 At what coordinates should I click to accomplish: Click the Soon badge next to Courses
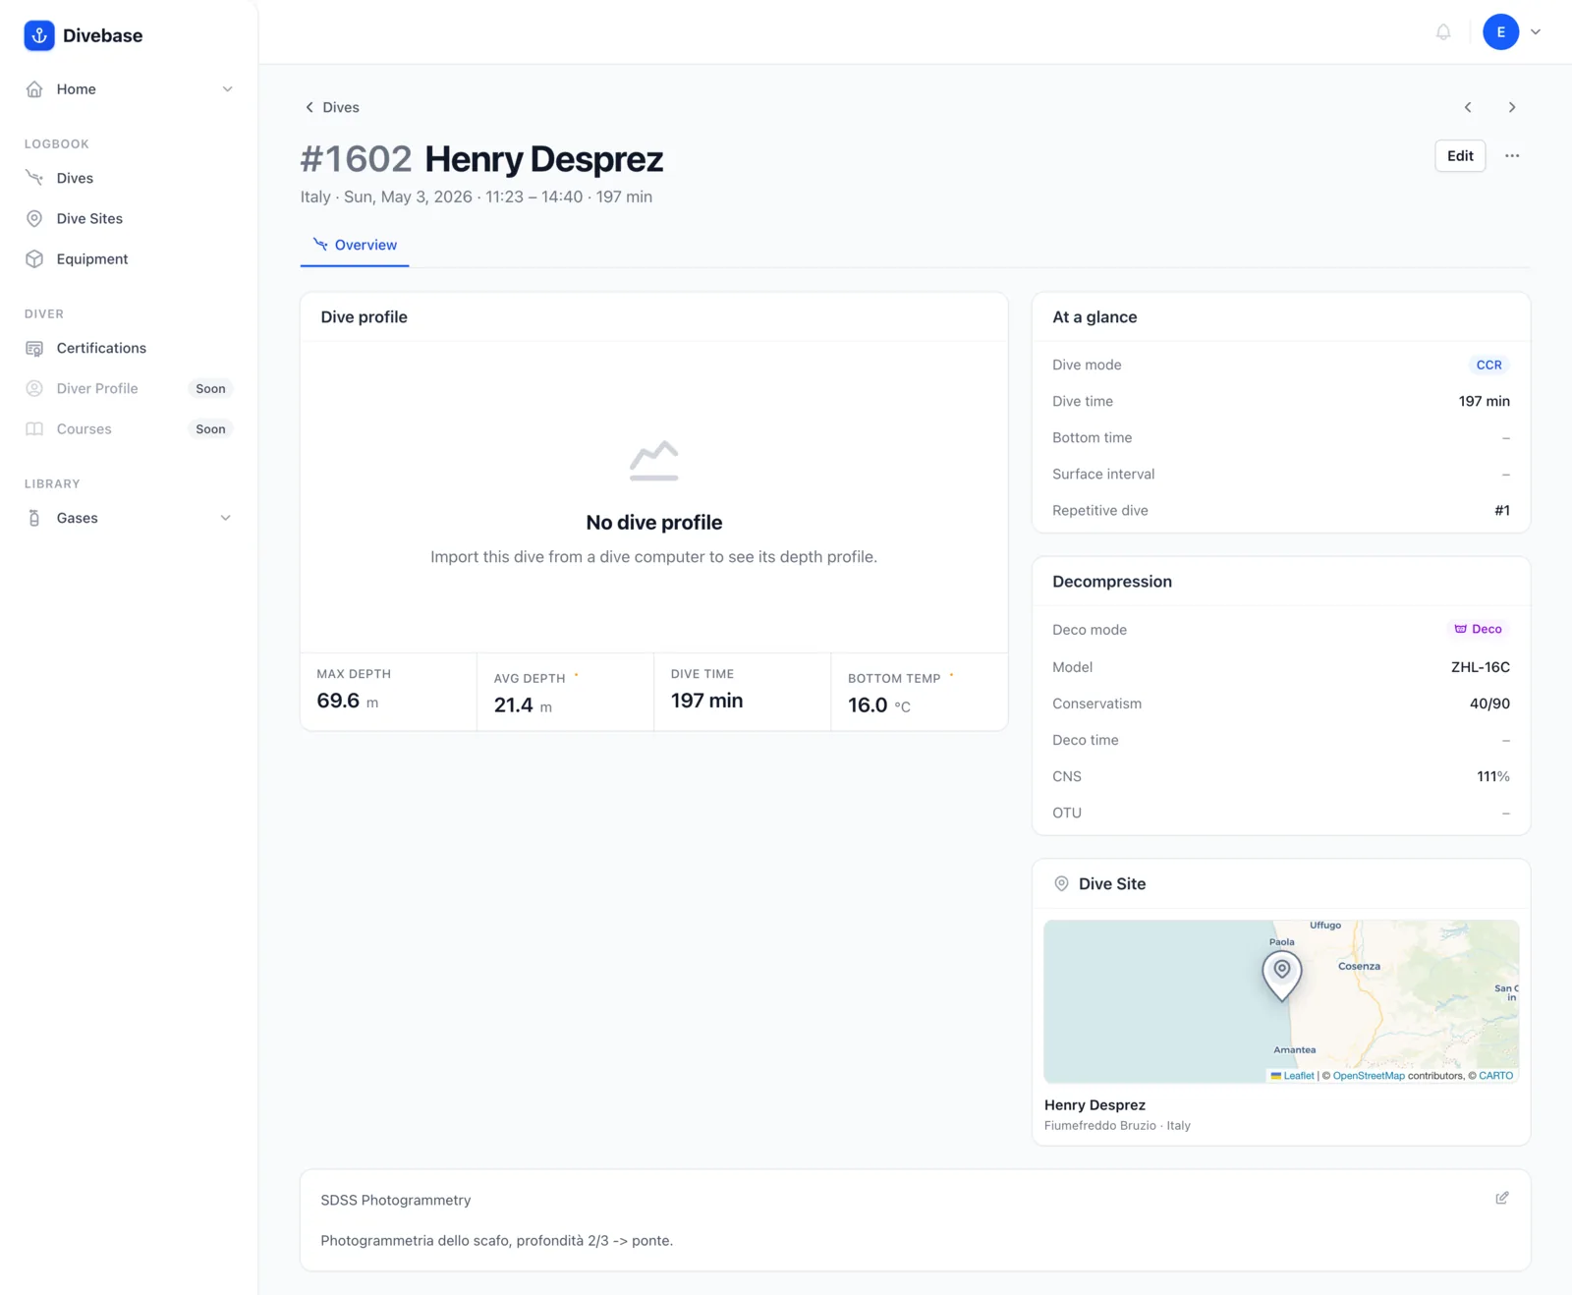point(210,429)
